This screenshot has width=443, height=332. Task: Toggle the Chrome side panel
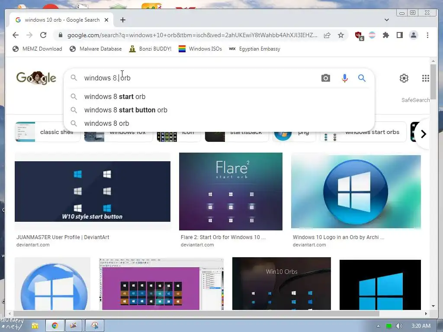click(399, 35)
